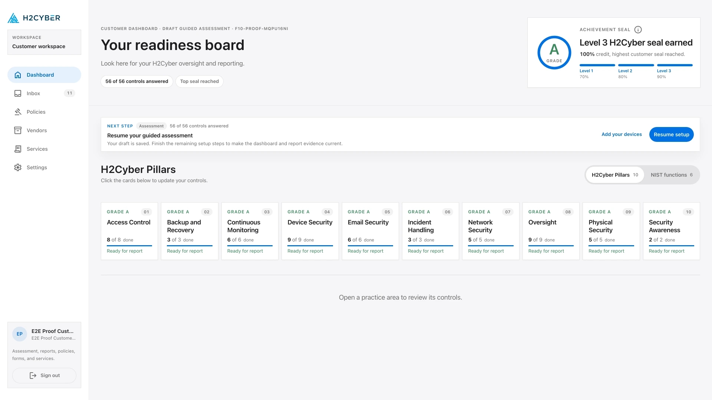Go to Policies in the sidebar
712x400 pixels.
click(x=44, y=112)
